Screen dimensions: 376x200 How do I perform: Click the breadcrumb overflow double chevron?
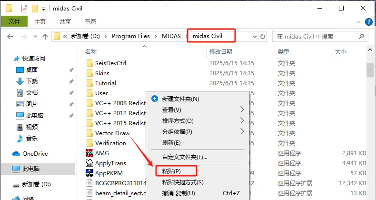point(65,37)
